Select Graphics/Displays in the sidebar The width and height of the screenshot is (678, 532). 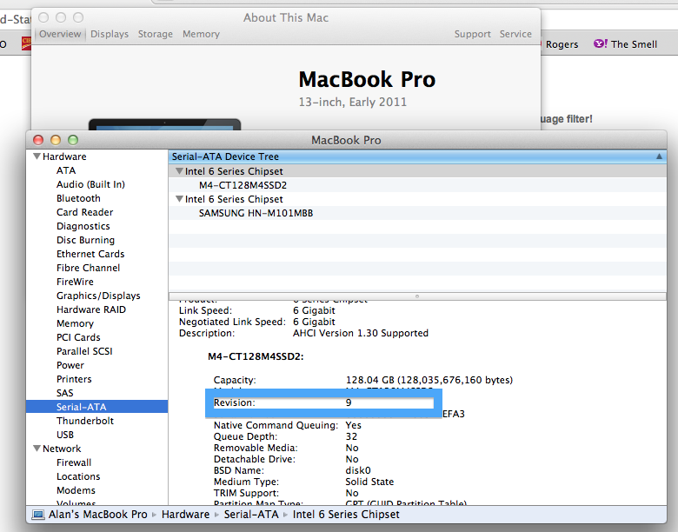click(98, 296)
